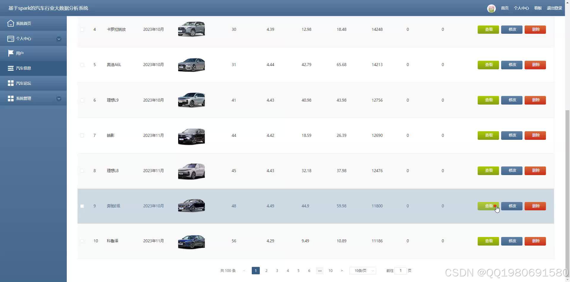Click 个人中心 in the top navigation

tap(521, 8)
